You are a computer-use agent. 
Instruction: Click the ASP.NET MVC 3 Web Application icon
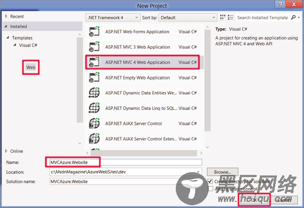pos(94,47)
